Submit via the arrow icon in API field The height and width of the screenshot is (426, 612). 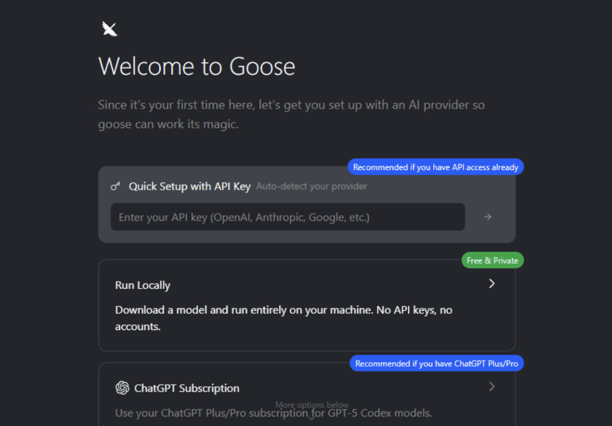click(x=487, y=217)
